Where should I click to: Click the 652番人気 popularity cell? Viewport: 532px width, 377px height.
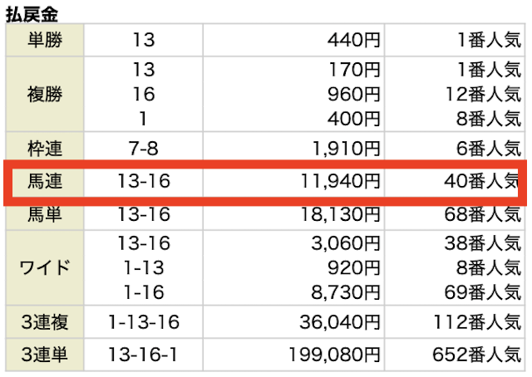475,355
